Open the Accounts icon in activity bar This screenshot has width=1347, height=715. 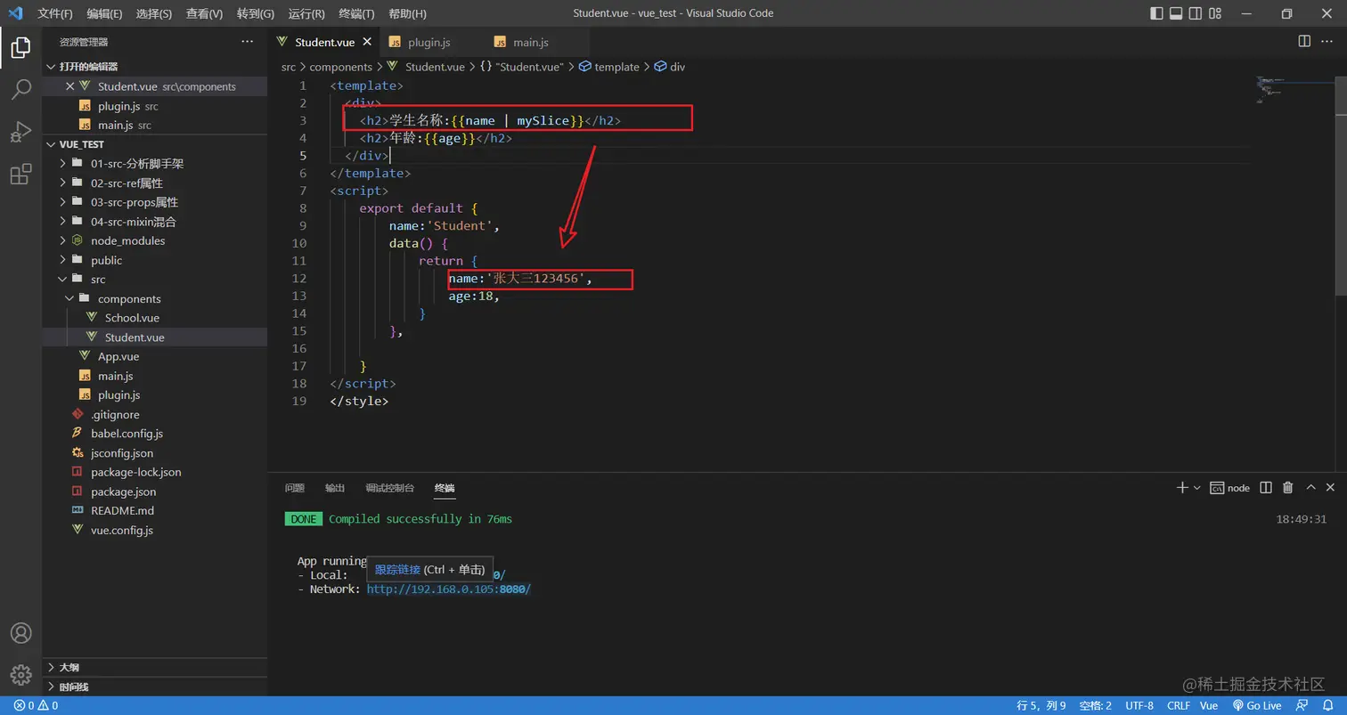pos(20,633)
